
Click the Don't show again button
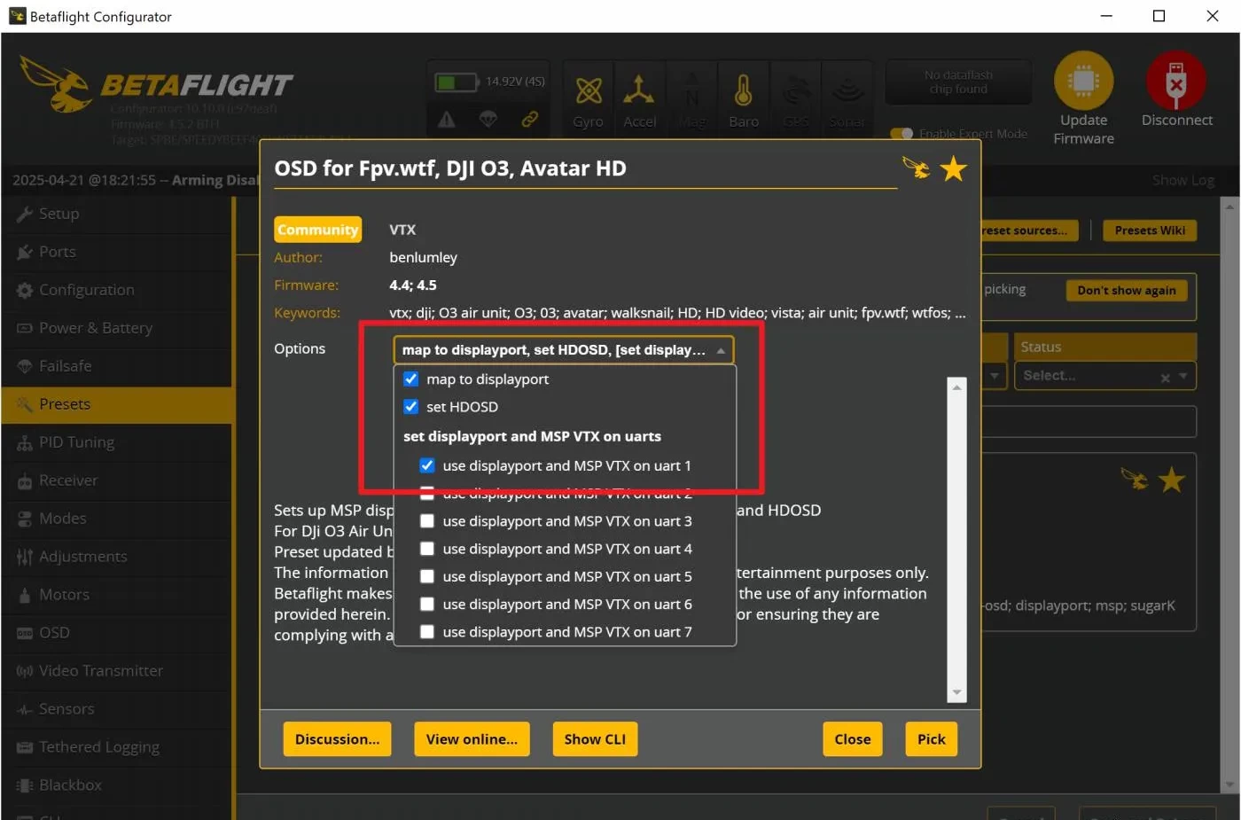tap(1127, 291)
